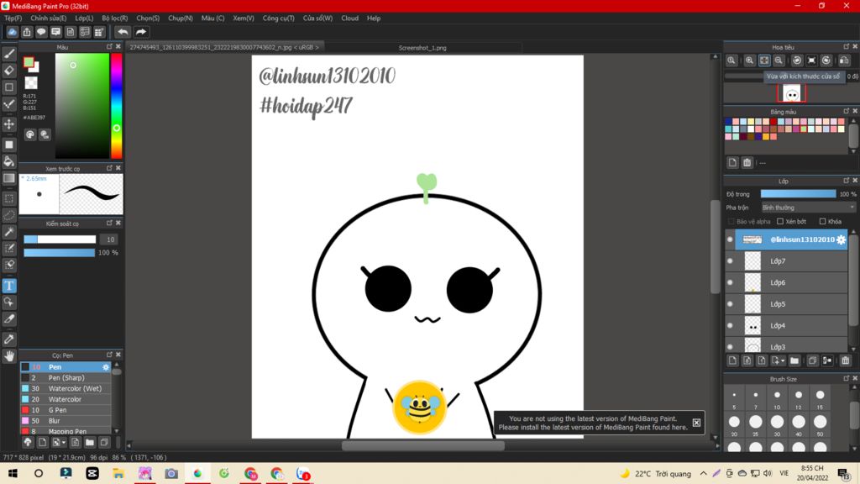Screen dimensions: 860x484
Task: Enable the Khóa lock checkbox
Action: [822, 222]
